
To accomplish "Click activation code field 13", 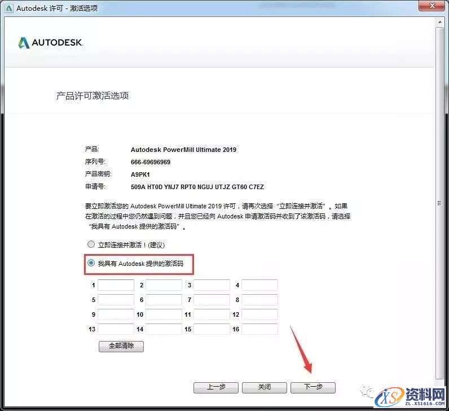I will (x=116, y=329).
